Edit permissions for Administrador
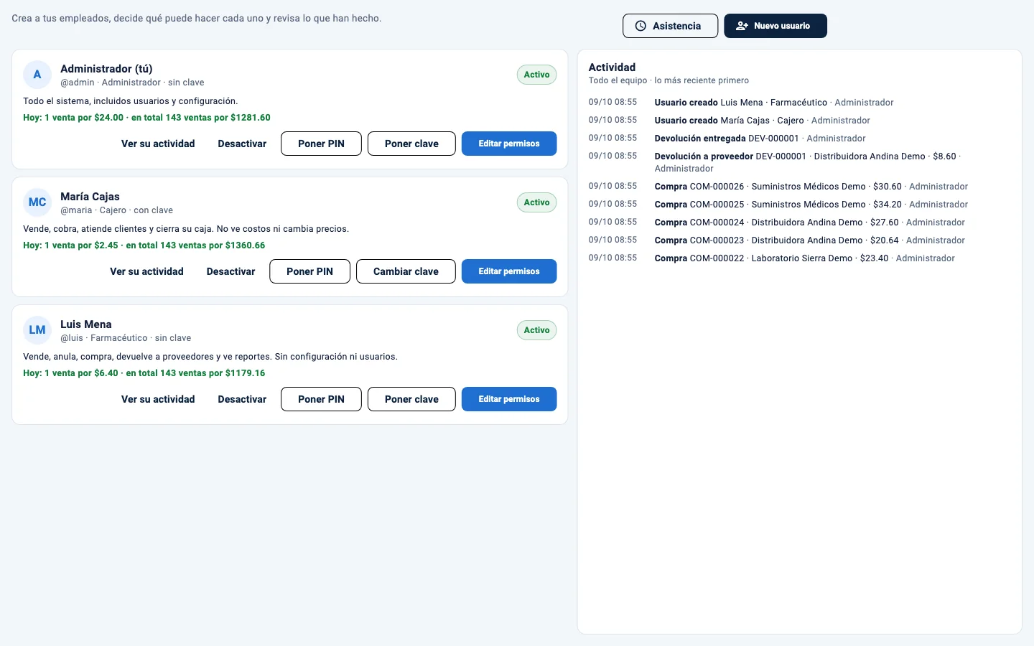Screen dimensions: 1034x646 coord(509,144)
